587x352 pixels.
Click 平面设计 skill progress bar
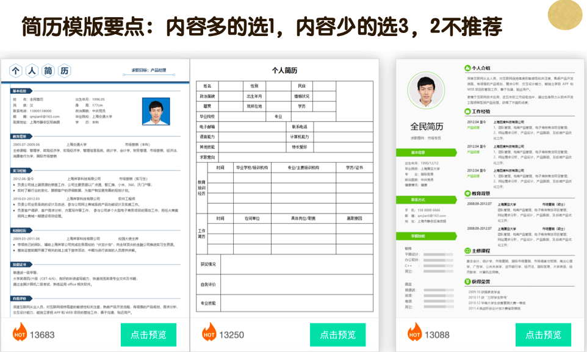pyautogui.click(x=438, y=254)
